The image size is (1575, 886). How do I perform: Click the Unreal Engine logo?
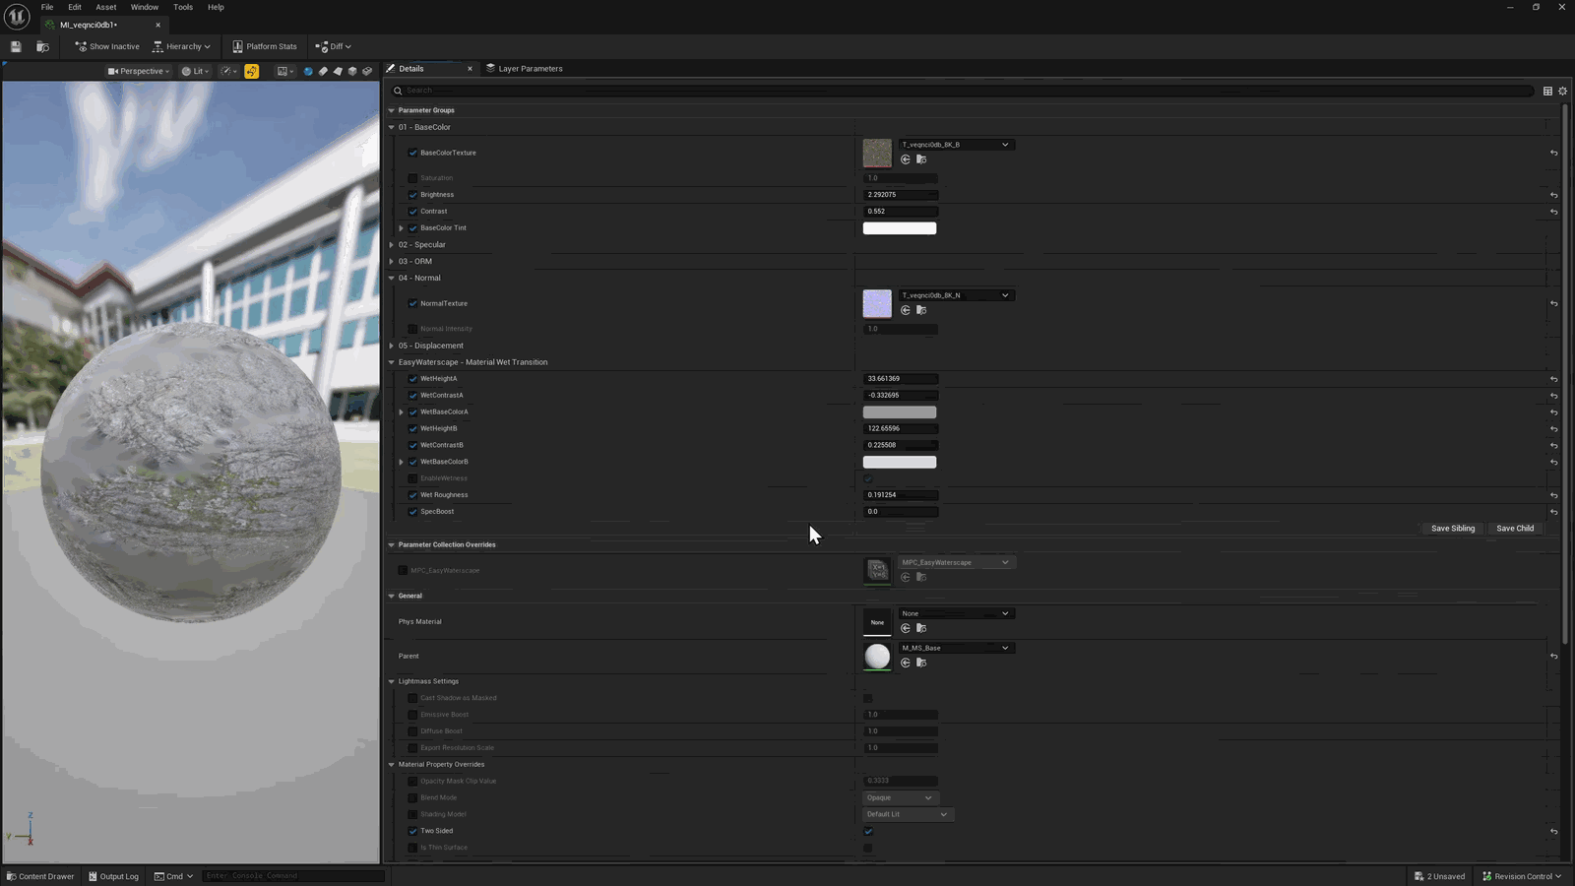point(17,16)
